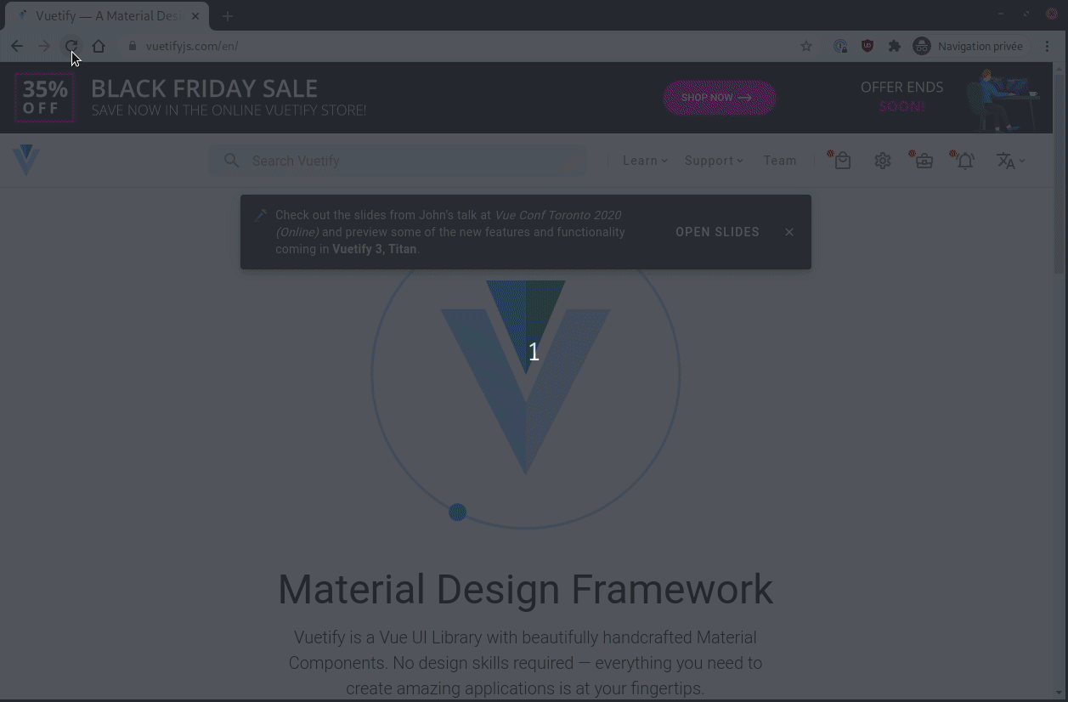
Task: Click the search magnifier in the Vuetify search bar
Action: click(x=231, y=161)
